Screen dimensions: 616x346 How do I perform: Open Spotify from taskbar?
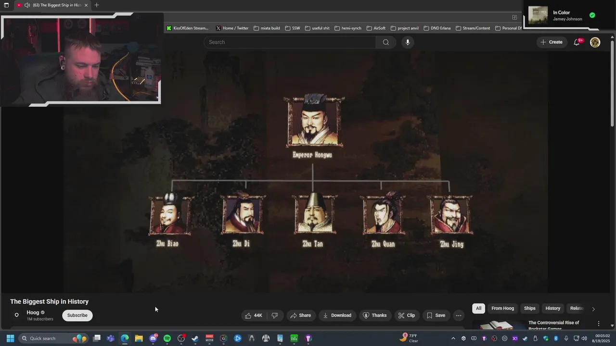tap(167, 338)
